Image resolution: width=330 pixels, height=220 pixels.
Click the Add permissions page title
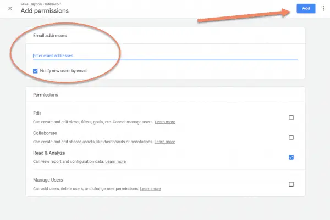[45, 11]
